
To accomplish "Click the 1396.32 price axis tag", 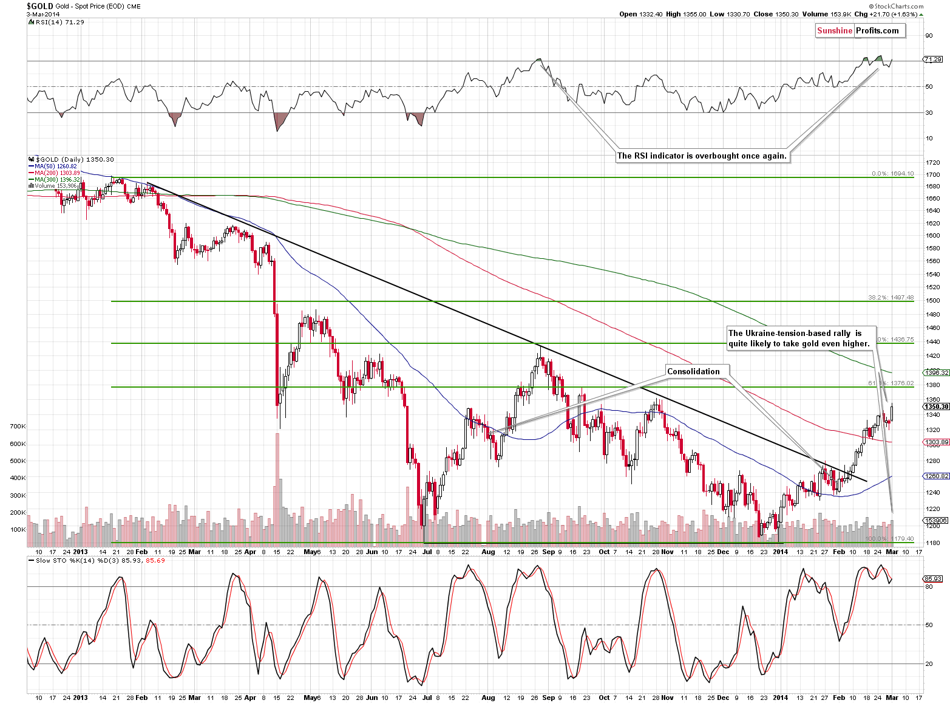I will tap(935, 372).
